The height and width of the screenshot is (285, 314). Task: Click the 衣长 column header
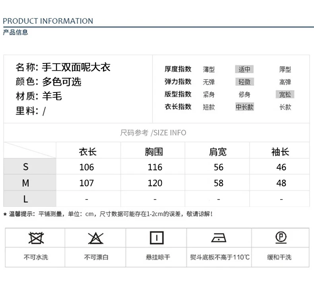(88, 152)
